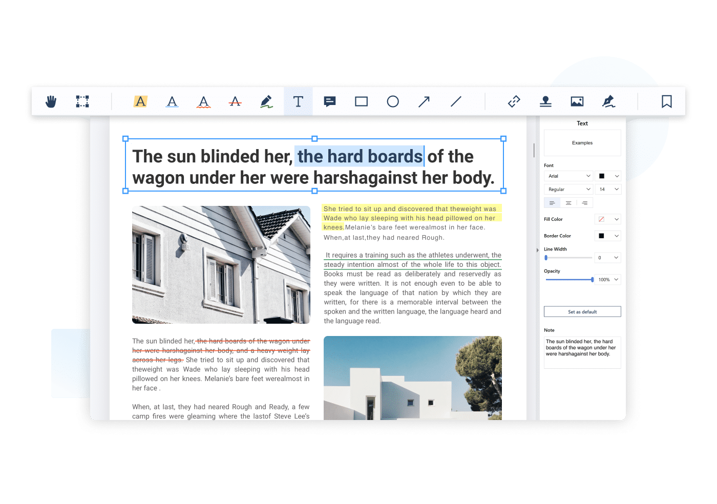Align text to the center
Screen dimensions: 717x504
568,203
